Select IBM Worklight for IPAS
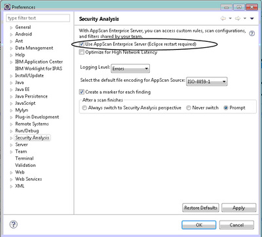Image resolution: width=262 pixels, height=237 pixels. click(39, 69)
